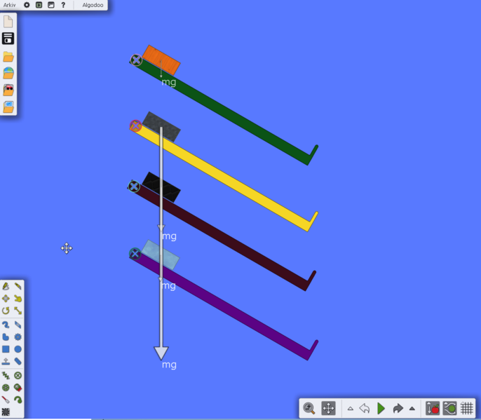481x420 pixels.
Task: Select the Thruster tool
Action: [18, 388]
